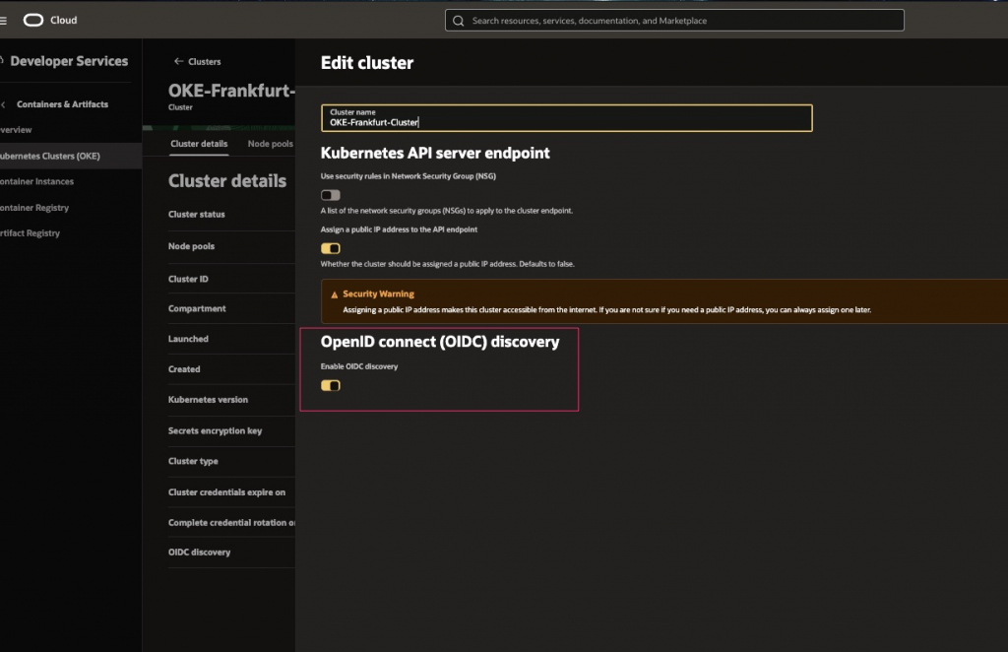Toggle the NSG security rules switch
The height and width of the screenshot is (652, 1008).
[331, 195]
